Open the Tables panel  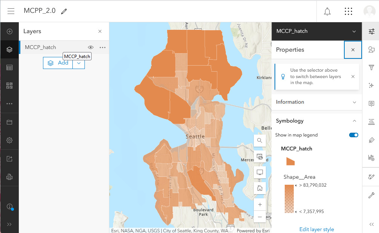click(x=9, y=67)
